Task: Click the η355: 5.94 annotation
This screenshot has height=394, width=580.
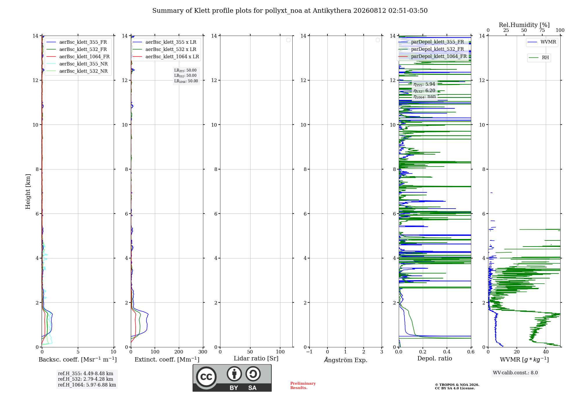Action: [x=425, y=84]
